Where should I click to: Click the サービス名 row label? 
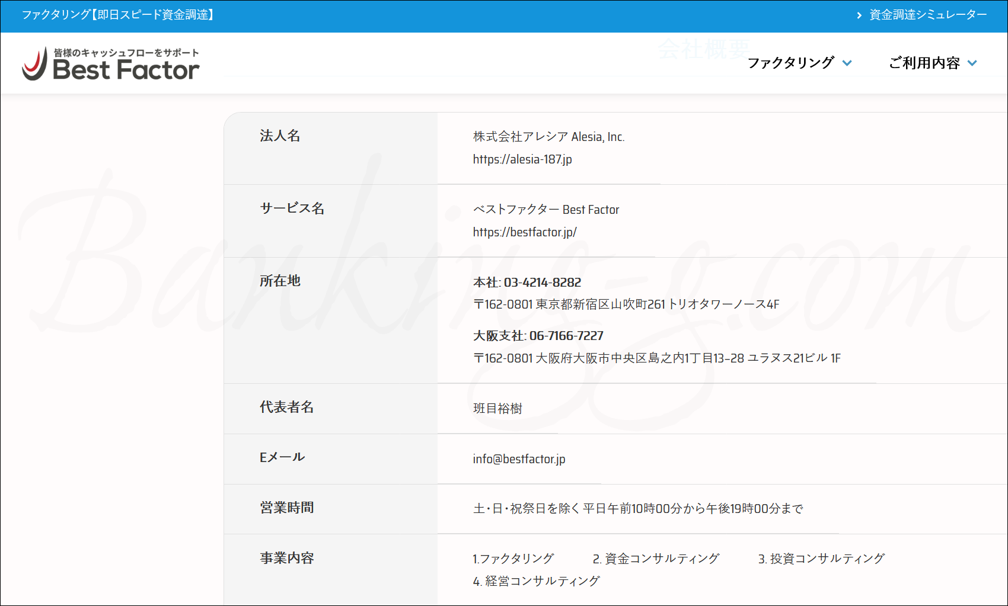coord(292,209)
